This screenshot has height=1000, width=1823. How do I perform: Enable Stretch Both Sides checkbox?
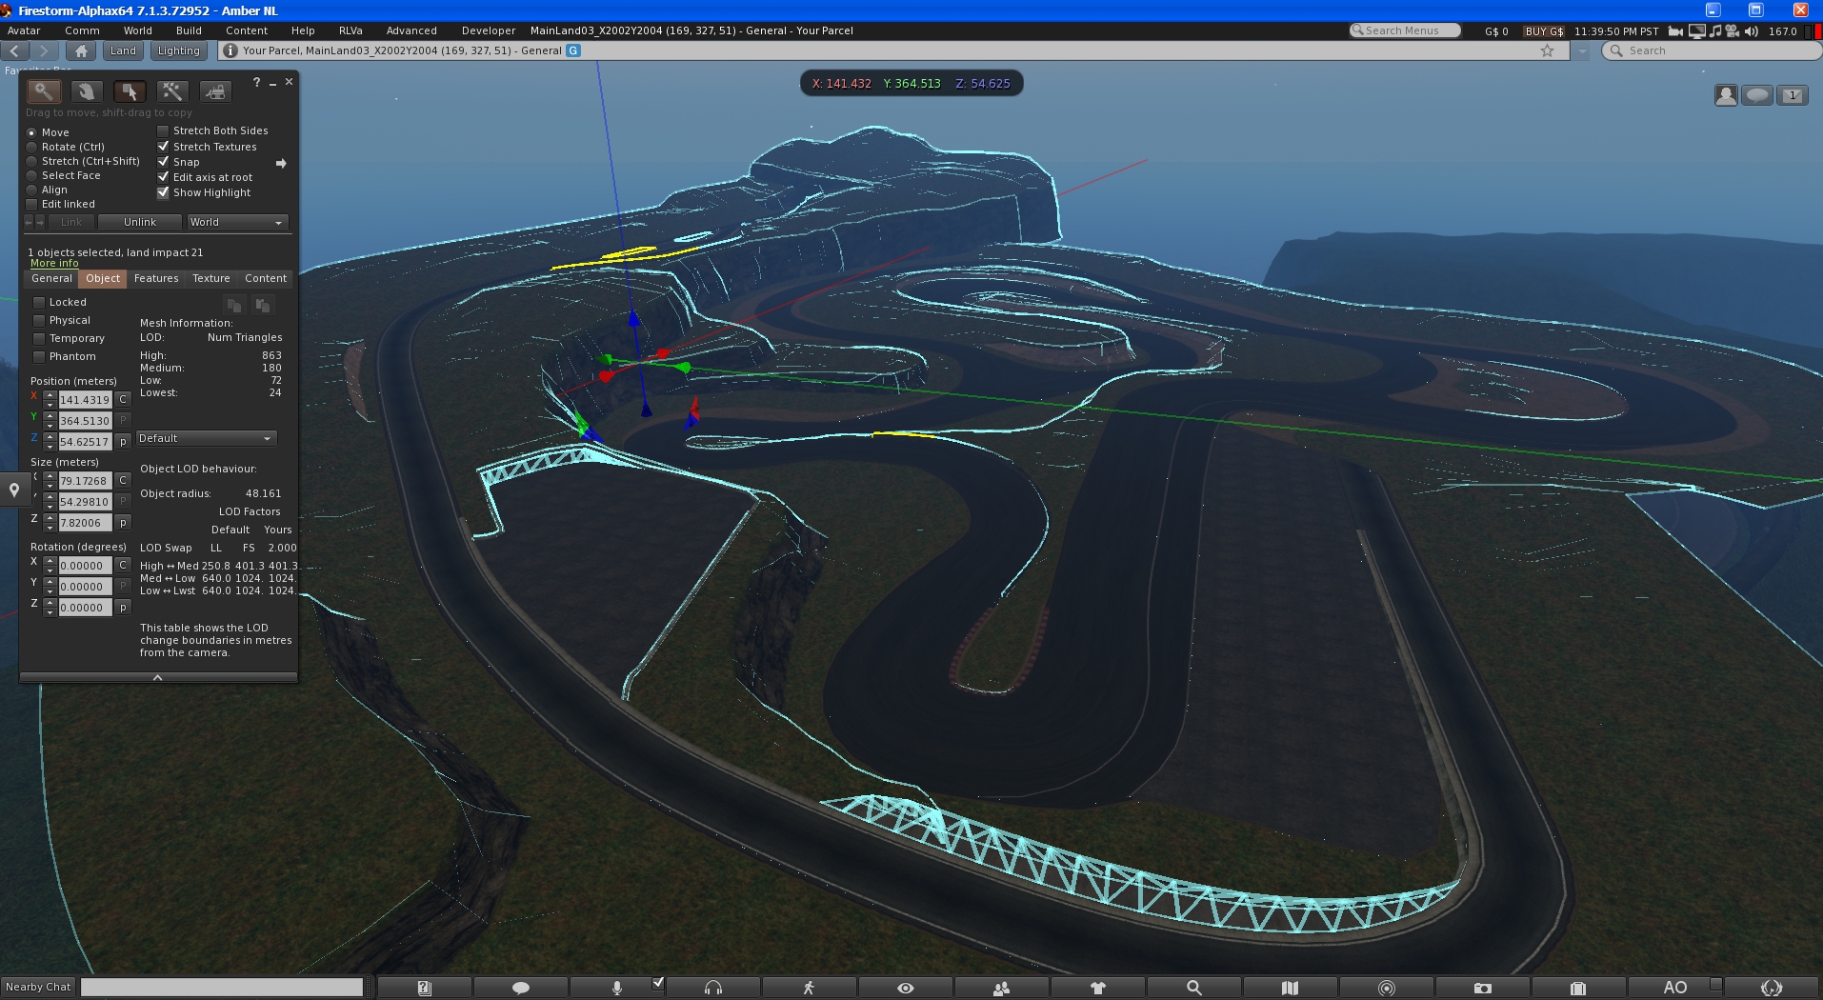point(163,130)
